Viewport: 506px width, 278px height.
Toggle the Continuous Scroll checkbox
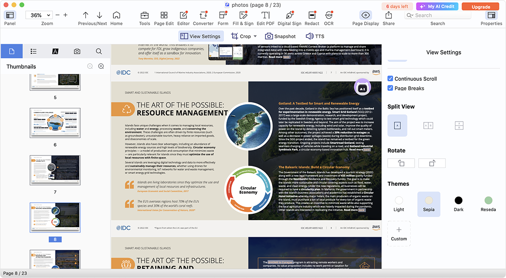point(390,78)
